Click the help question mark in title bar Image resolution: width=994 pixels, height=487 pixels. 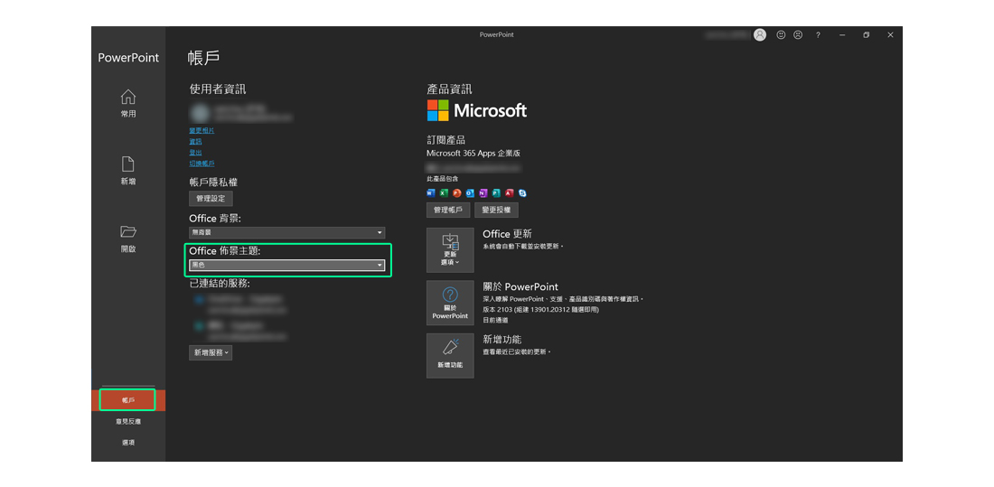[818, 35]
